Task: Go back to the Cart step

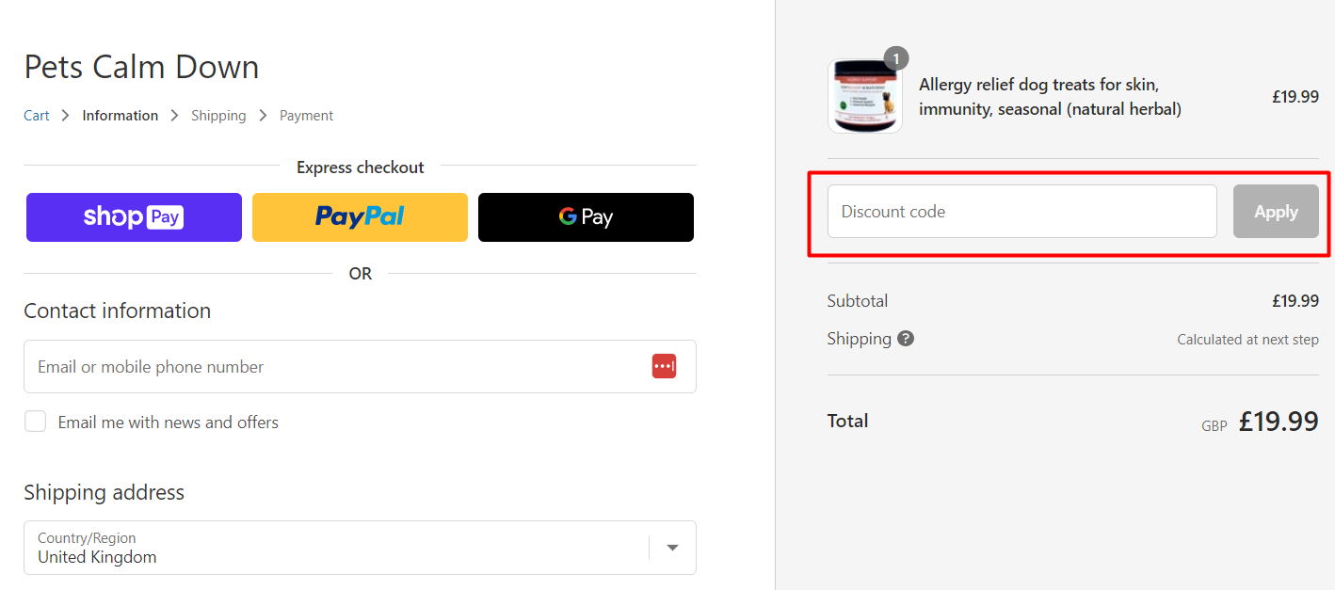Action: (x=36, y=115)
